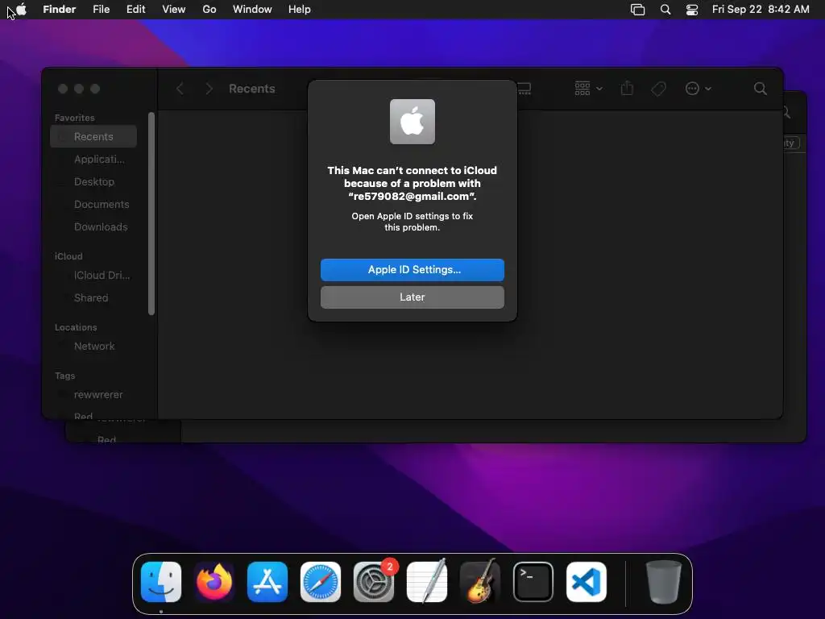Go forward in Finder window
This screenshot has width=825, height=619.
pyautogui.click(x=209, y=89)
